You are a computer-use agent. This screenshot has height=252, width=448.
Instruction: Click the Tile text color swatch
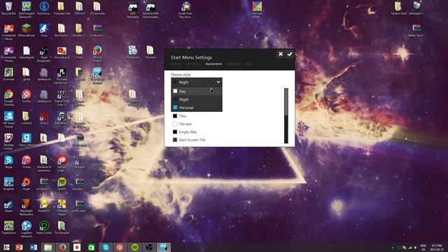tap(175, 124)
